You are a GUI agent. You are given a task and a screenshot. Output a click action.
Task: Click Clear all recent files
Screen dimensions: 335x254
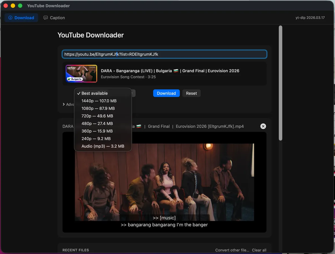coord(259,250)
